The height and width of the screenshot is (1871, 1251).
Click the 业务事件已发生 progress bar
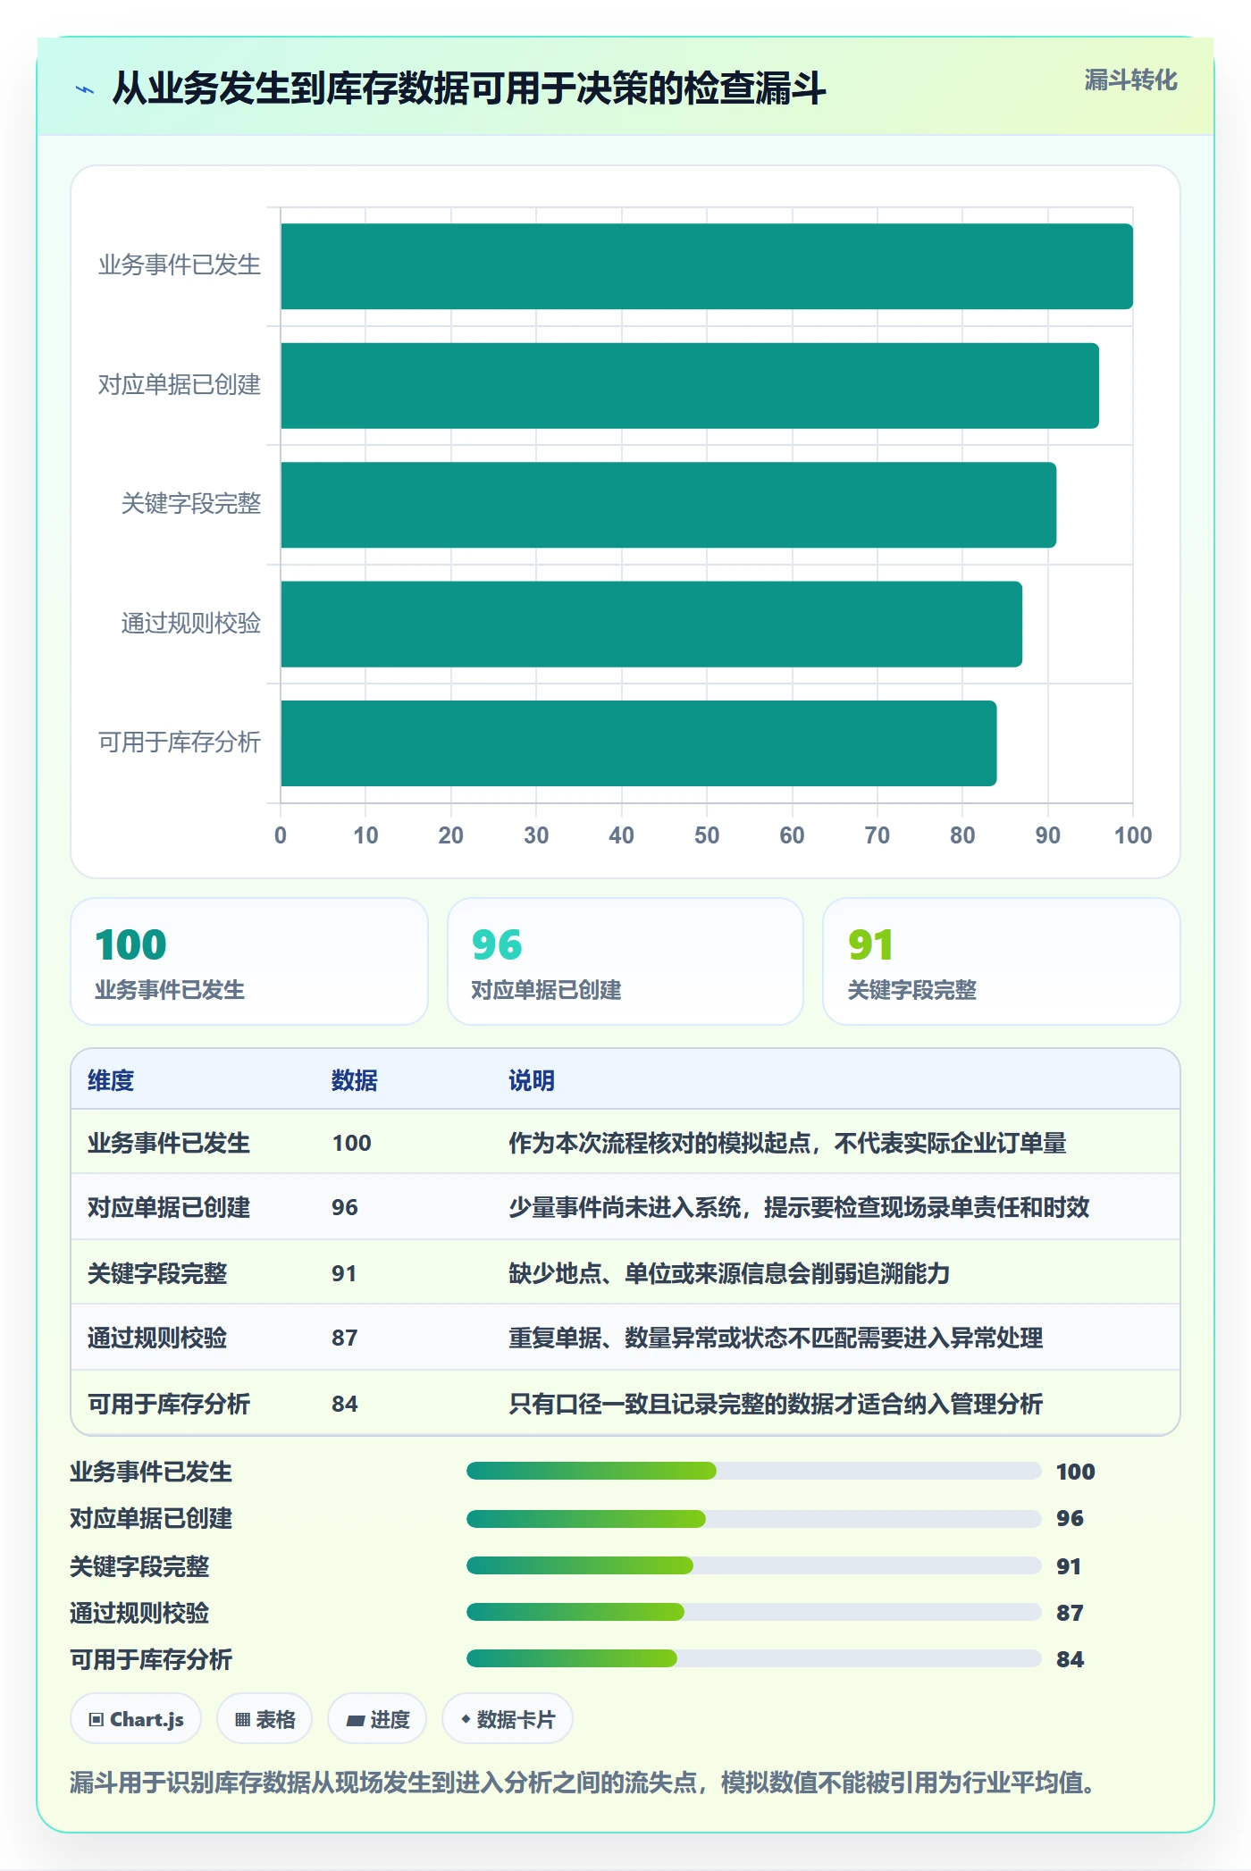point(754,1471)
